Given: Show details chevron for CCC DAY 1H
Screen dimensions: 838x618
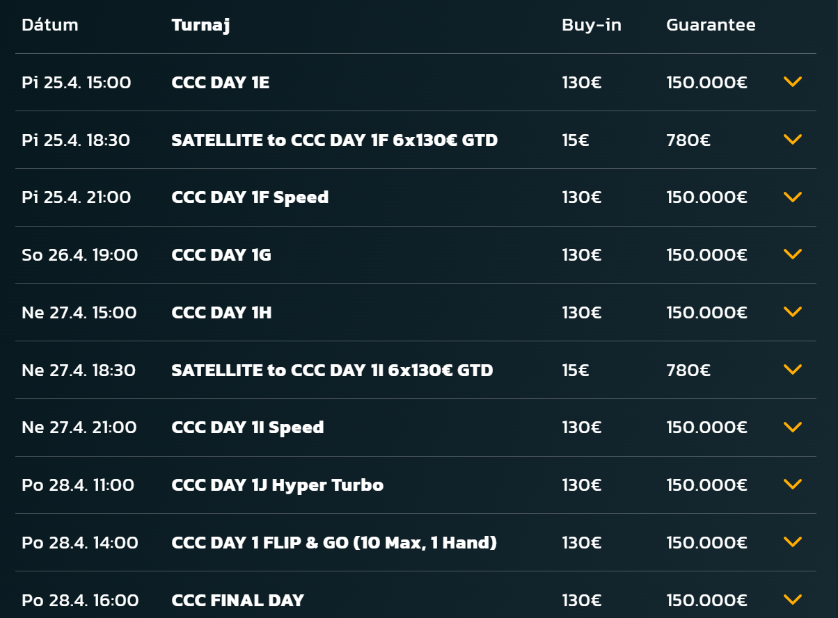Looking at the screenshot, I should tap(792, 312).
